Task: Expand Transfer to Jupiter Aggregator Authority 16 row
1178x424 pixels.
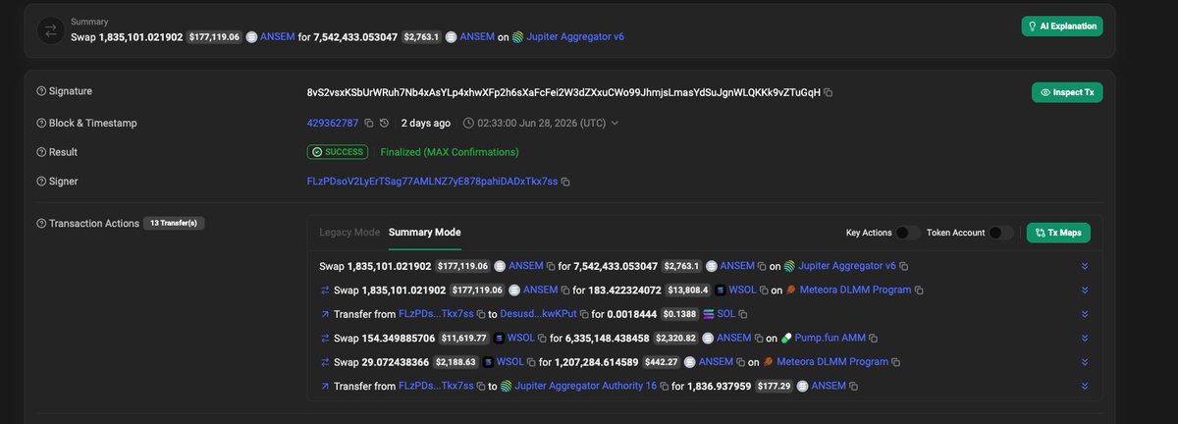Action: [1085, 387]
